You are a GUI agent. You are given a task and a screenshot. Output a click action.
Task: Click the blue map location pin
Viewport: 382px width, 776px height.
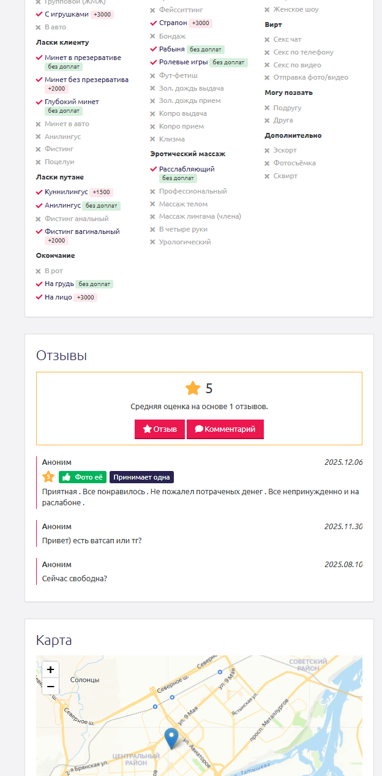(x=172, y=739)
